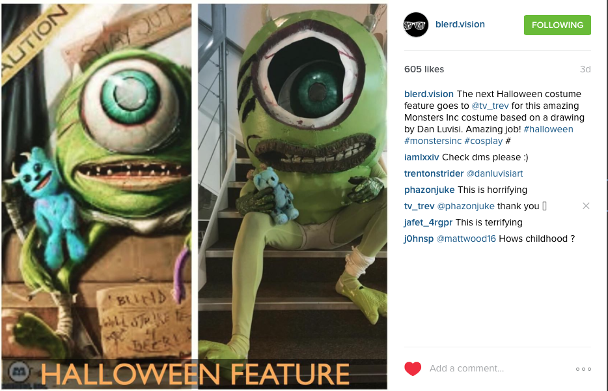The height and width of the screenshot is (391, 608).
Task: Visit the @danluvisiart mention
Action: 494,173
